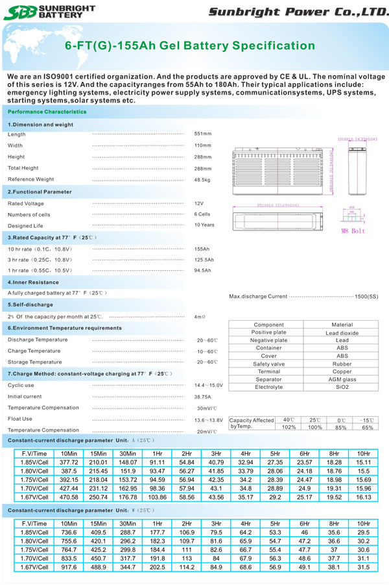
Task: Select the '3.Rated Capacity at 77°F' heading
Action: click(x=52, y=237)
